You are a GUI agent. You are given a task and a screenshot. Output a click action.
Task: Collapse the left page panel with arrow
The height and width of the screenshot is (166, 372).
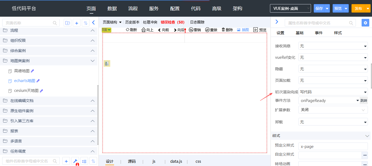(93, 23)
